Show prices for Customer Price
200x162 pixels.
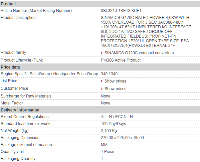coord(115,89)
